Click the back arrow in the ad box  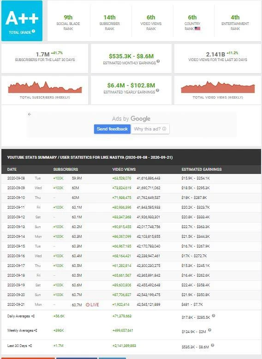(x=30, y=114)
